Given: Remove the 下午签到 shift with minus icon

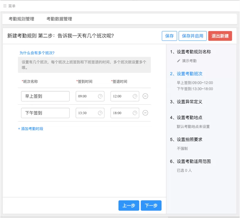Looking at the screenshot, I should point(145,113).
